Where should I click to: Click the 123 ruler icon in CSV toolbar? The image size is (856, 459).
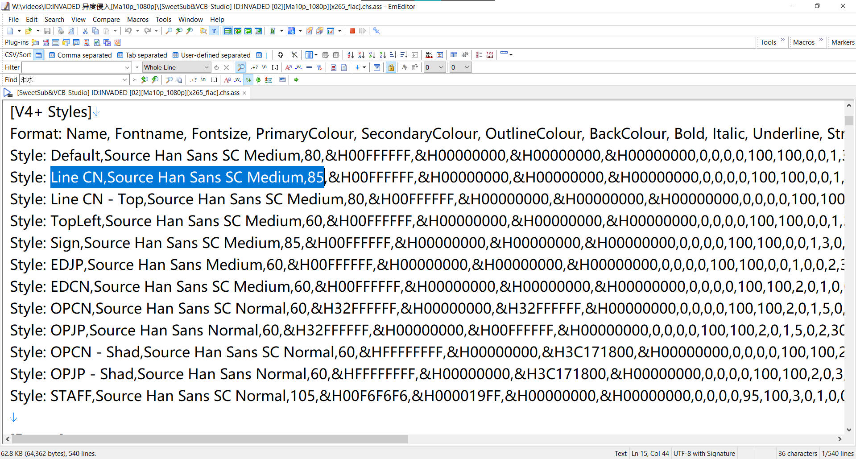coord(490,55)
